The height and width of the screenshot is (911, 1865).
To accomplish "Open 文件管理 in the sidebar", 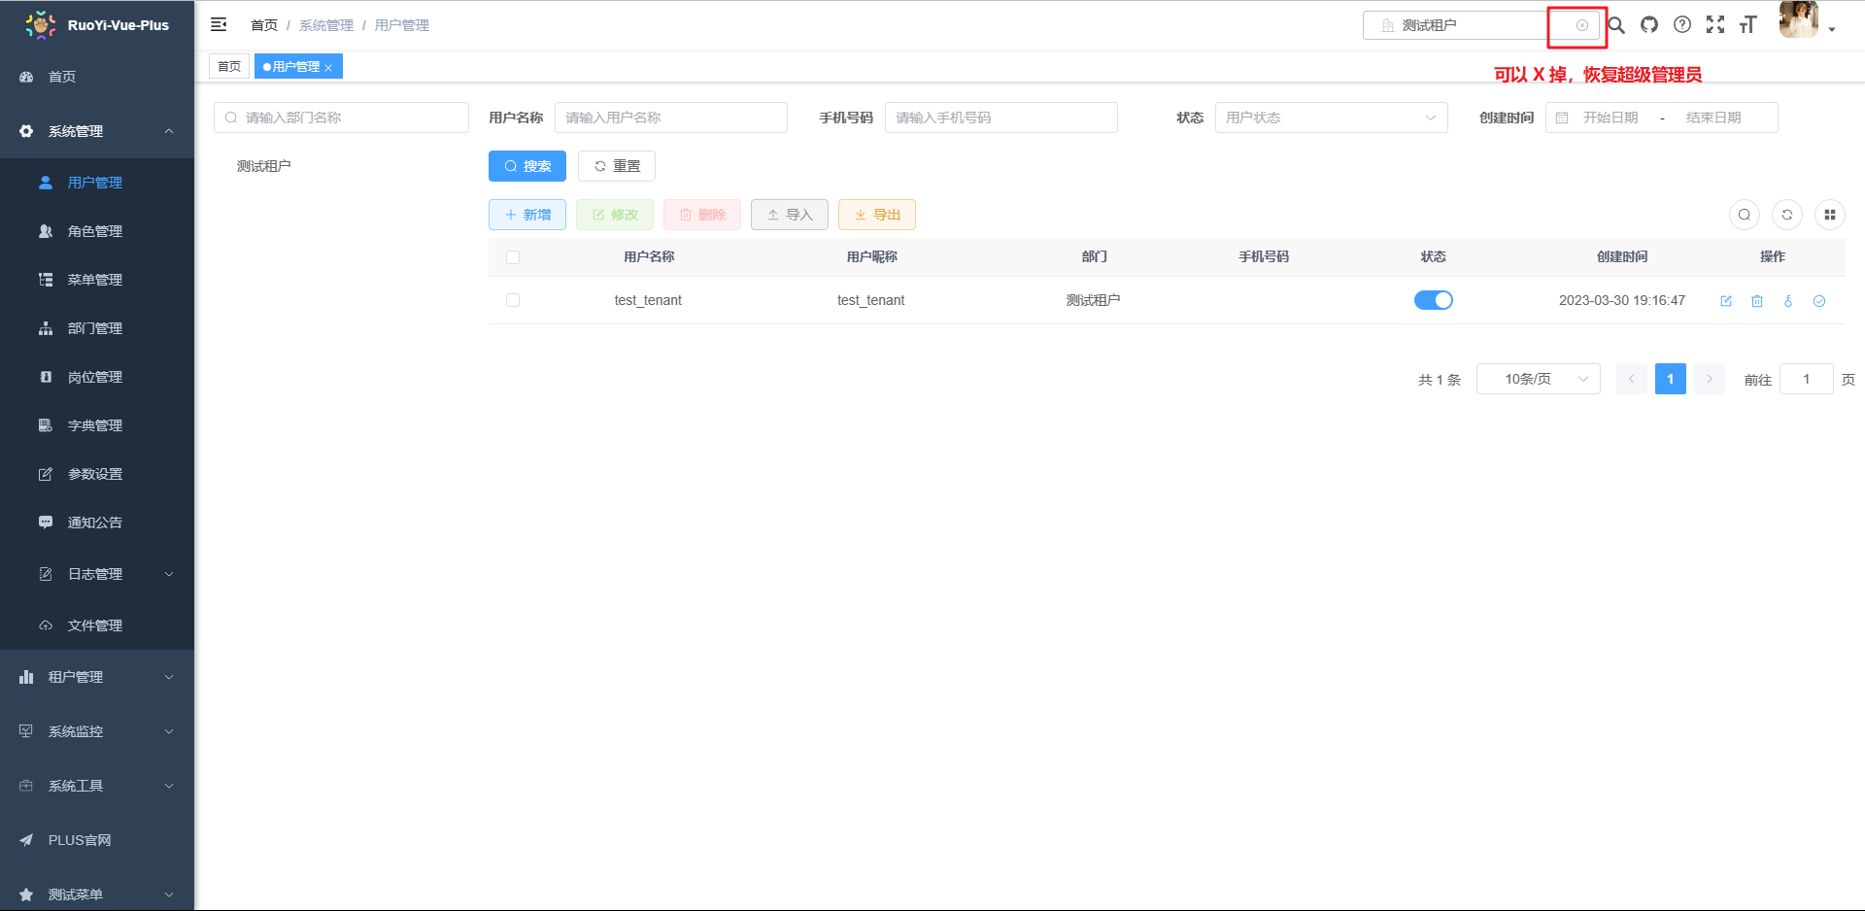I will pyautogui.click(x=97, y=625).
